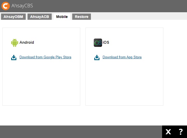Close the dialog using the X icon
This screenshot has height=138, width=187.
[168, 132]
